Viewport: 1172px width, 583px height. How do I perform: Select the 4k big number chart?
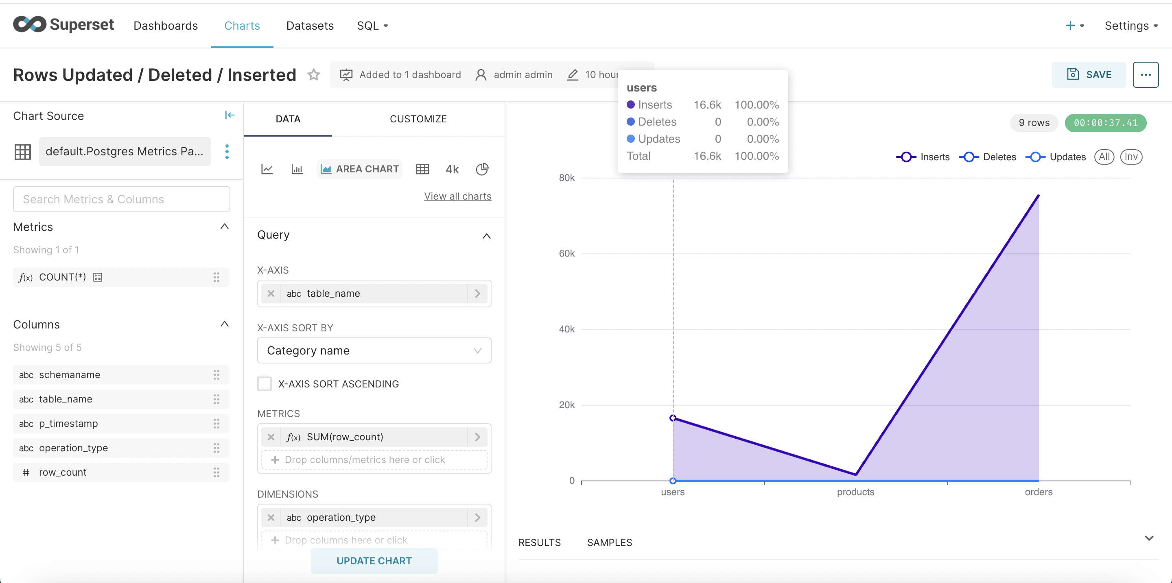pyautogui.click(x=452, y=169)
